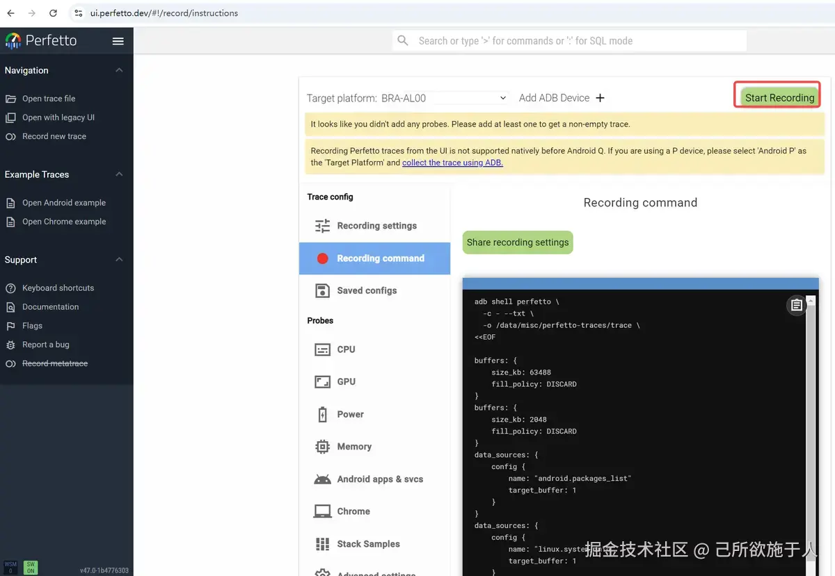Click the CPU probe icon
Viewport: 835px width, 576px height.
(x=322, y=349)
